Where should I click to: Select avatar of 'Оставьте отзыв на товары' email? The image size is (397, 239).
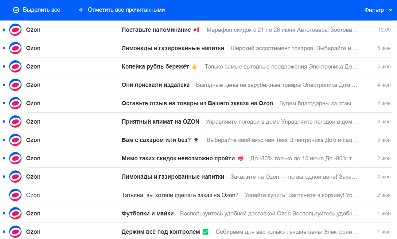pos(15,103)
